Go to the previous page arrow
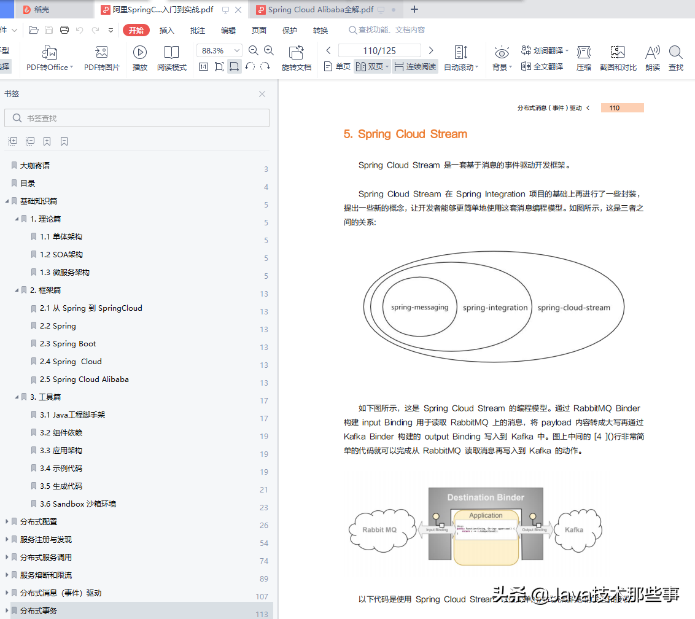 [x=328, y=50]
